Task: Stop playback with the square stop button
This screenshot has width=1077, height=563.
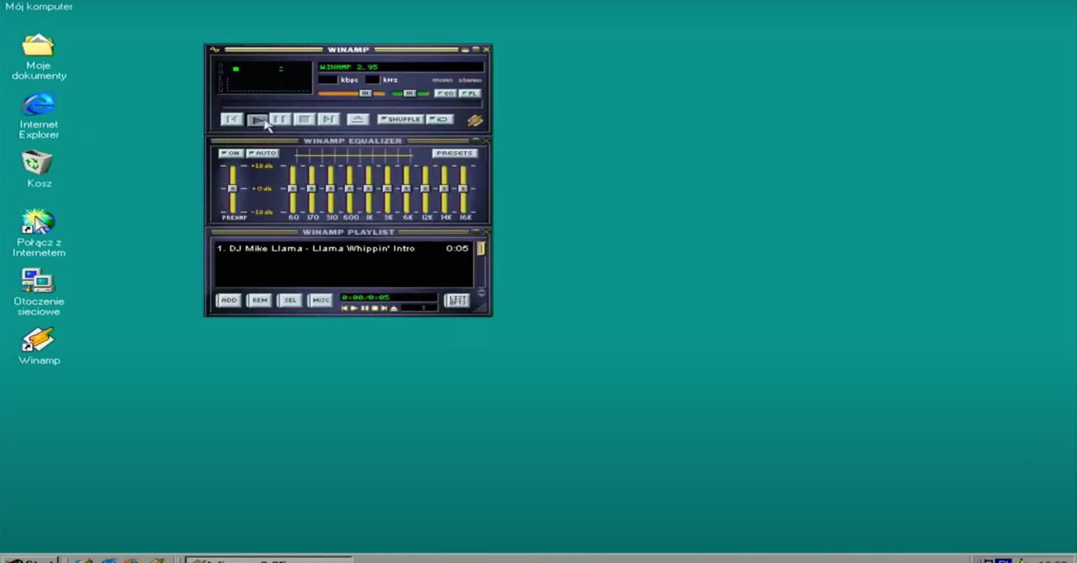Action: point(304,120)
